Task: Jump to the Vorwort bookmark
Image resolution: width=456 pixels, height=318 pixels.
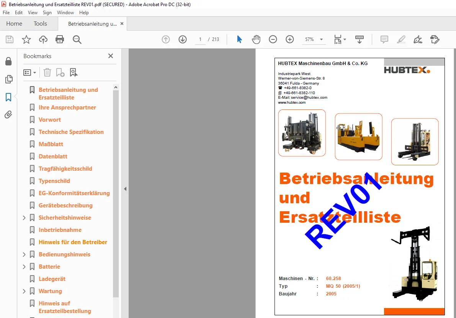Action: (50, 120)
